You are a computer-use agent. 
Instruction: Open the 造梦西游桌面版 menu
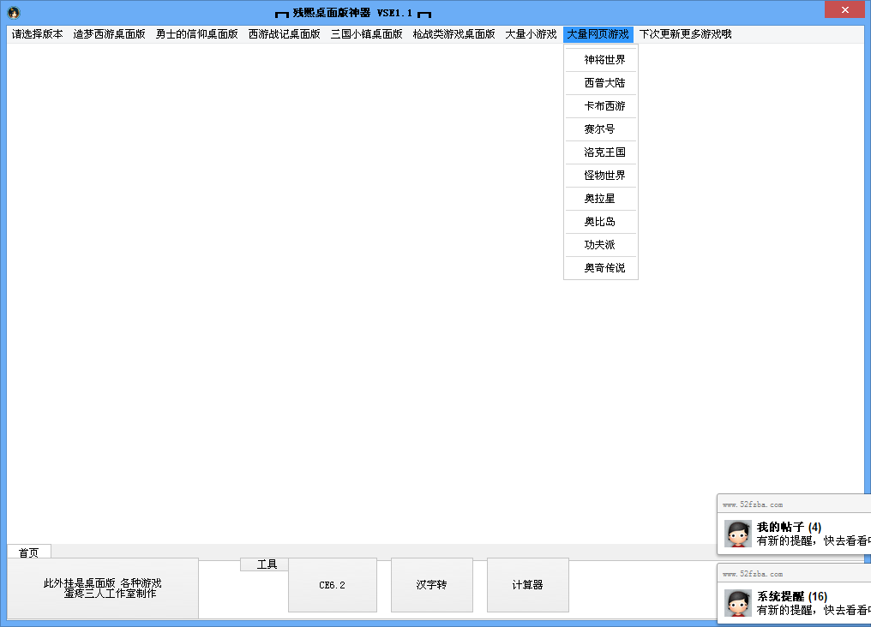(x=109, y=35)
